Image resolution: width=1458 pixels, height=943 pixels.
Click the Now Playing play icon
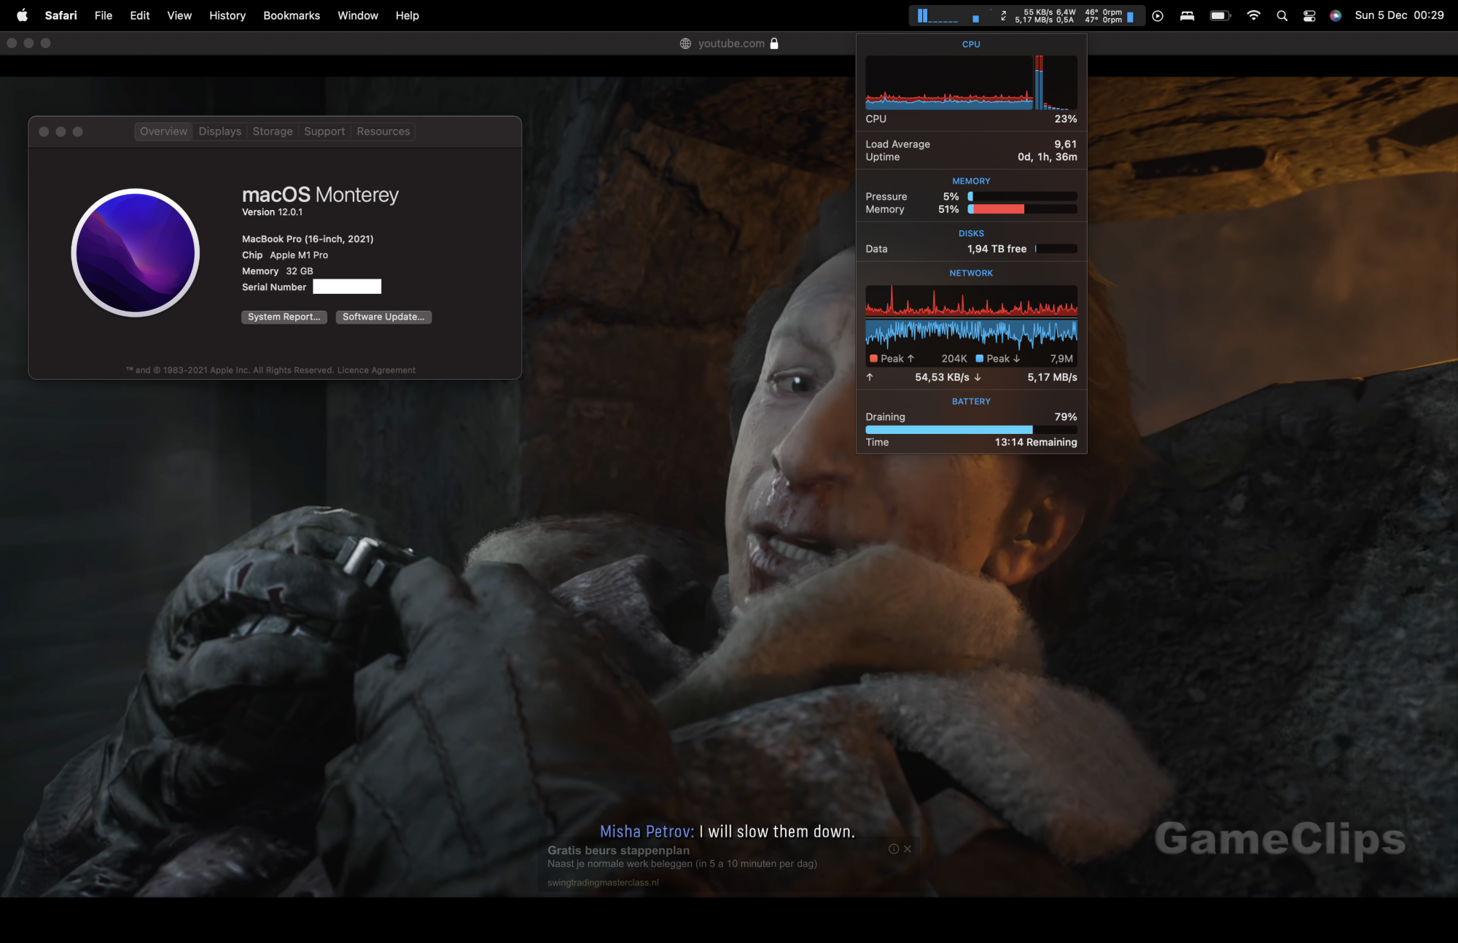click(1158, 15)
